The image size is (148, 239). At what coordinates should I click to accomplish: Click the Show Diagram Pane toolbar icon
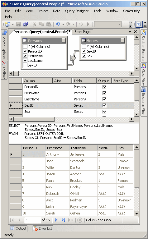tap(139, 24)
